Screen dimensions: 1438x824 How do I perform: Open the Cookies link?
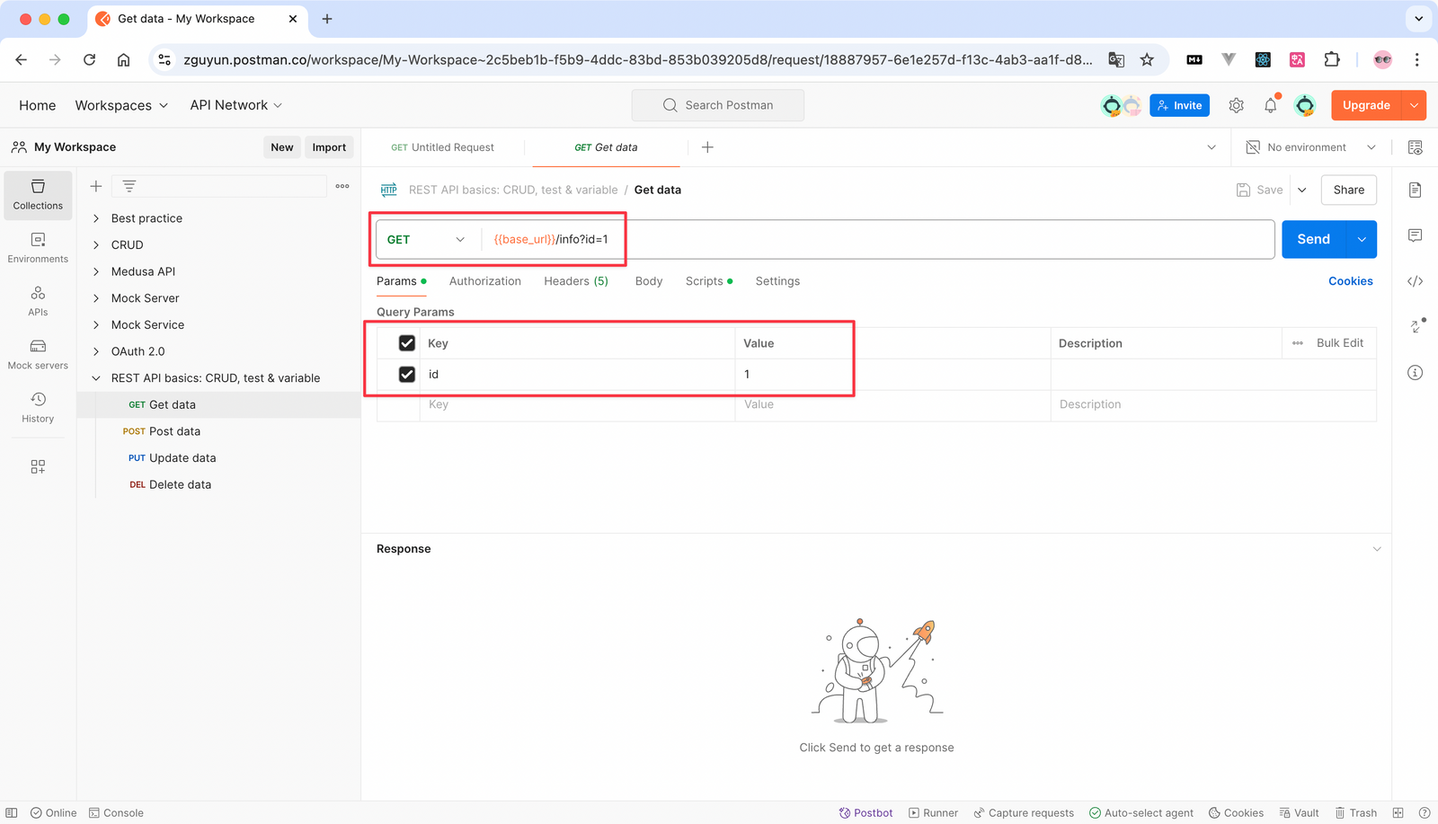1350,281
